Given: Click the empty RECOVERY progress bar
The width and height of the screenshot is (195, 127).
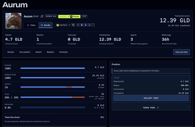Looking at the screenshot, I should [x=52, y=107].
